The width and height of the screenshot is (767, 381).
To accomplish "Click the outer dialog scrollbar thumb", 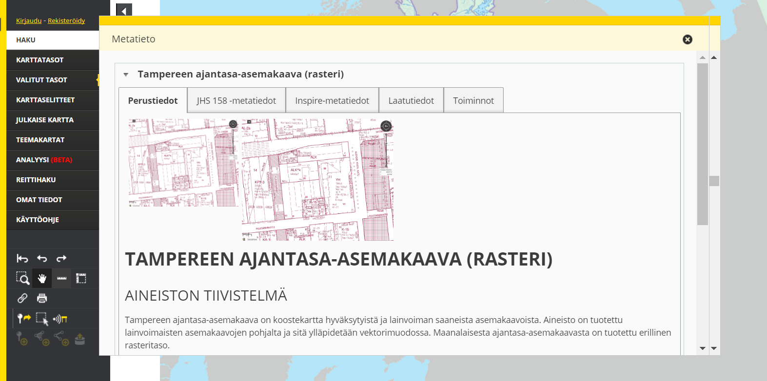I will [714, 181].
